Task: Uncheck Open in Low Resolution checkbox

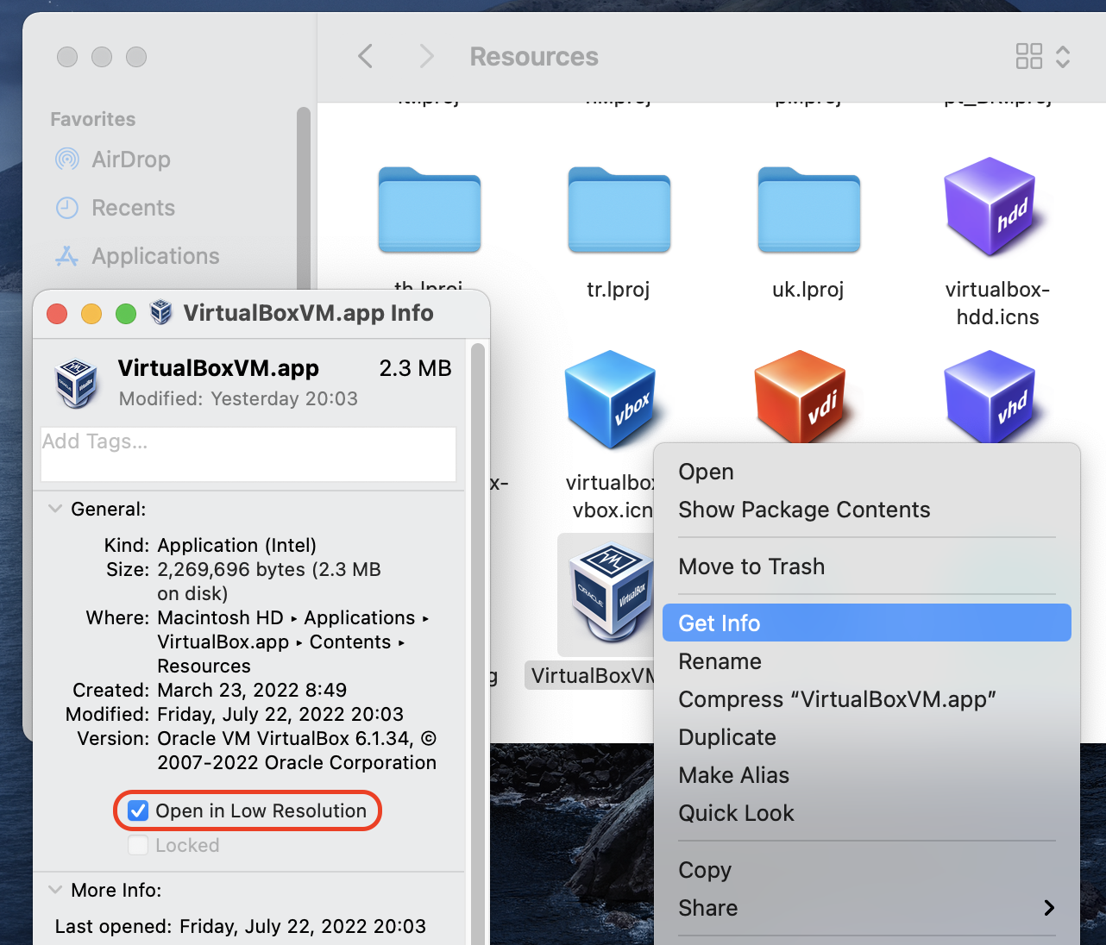Action: 138,810
